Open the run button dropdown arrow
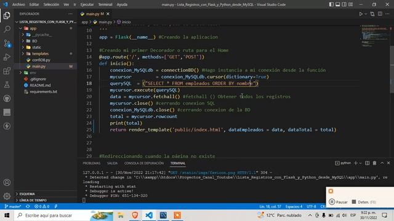This screenshot has height=221, width=394. 366,14
